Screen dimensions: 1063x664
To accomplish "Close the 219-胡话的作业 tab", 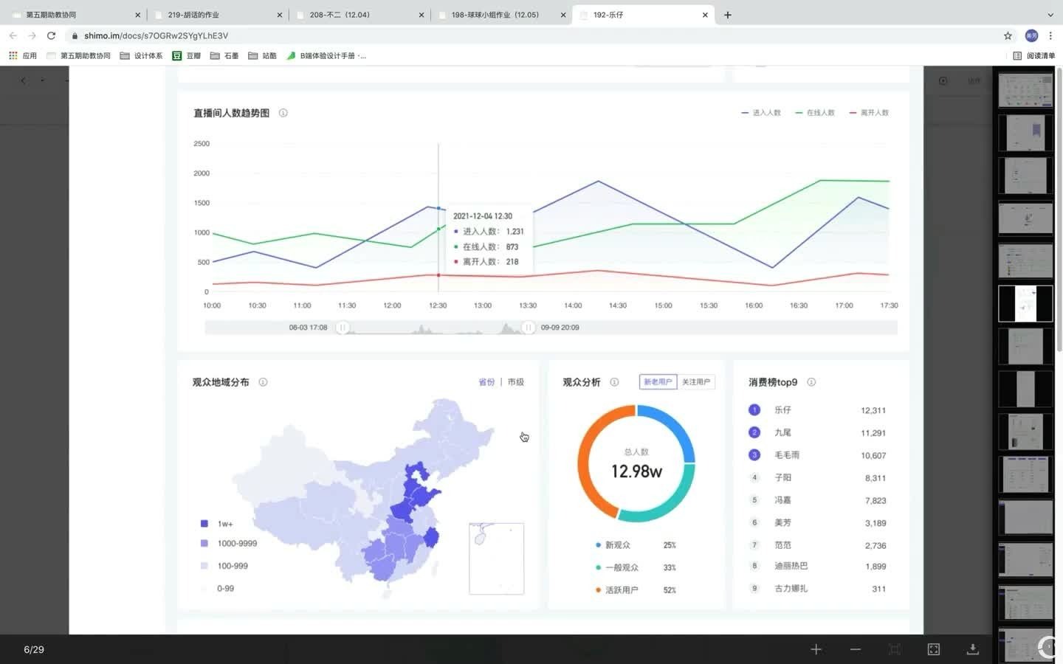I will coord(280,15).
